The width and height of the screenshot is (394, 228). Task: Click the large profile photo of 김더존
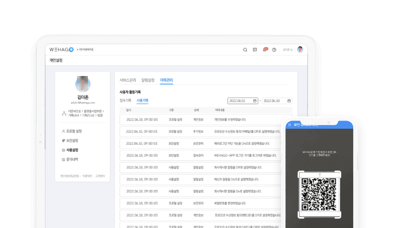point(83,84)
